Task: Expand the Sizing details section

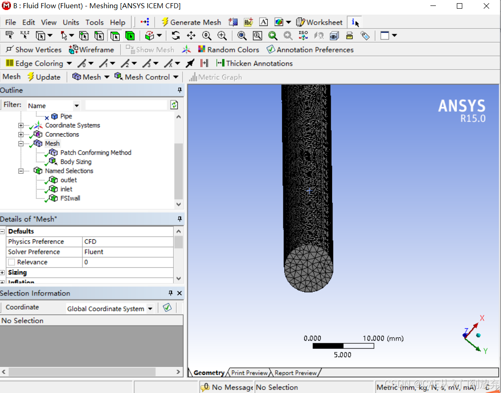Action: tap(2, 273)
